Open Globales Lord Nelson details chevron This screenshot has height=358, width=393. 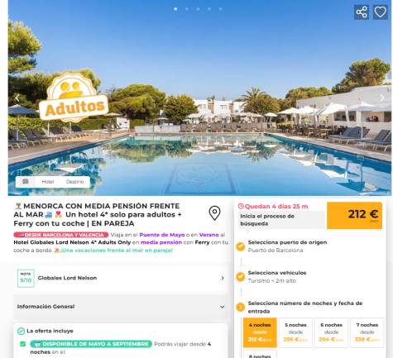(223, 279)
